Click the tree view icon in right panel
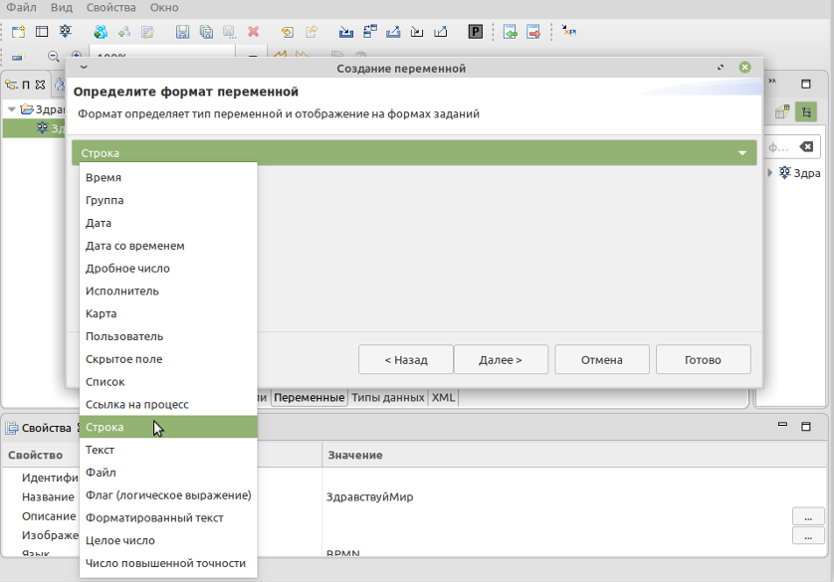The height and width of the screenshot is (582, 834). (806, 112)
